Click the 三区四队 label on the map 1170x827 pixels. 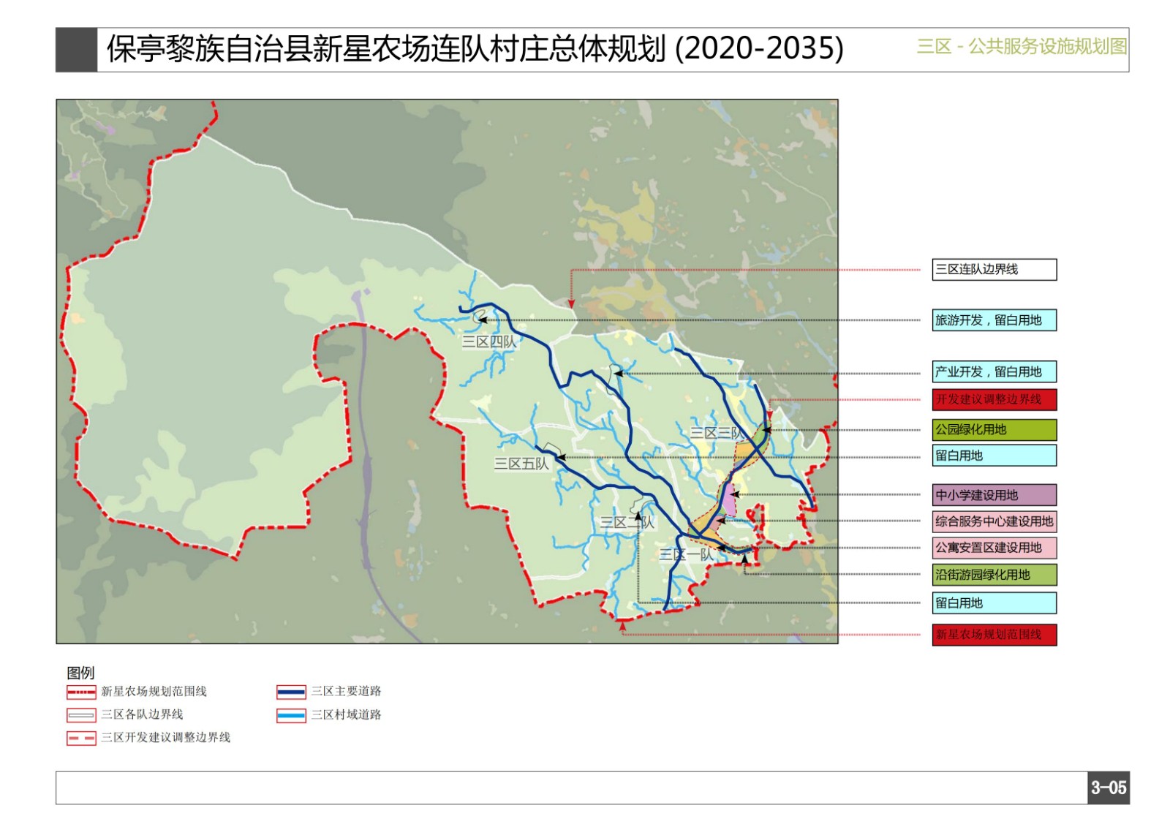tap(488, 342)
